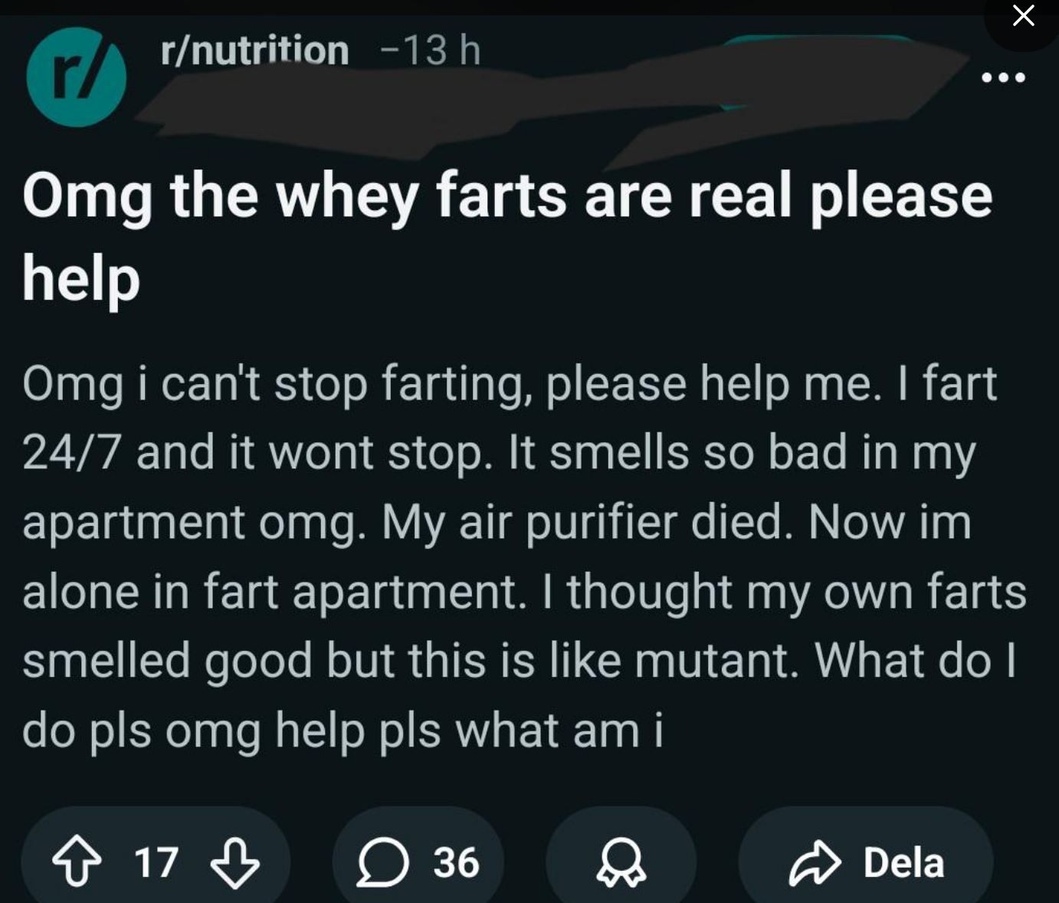Close the post with the X icon
The image size is (1059, 903).
1023,15
